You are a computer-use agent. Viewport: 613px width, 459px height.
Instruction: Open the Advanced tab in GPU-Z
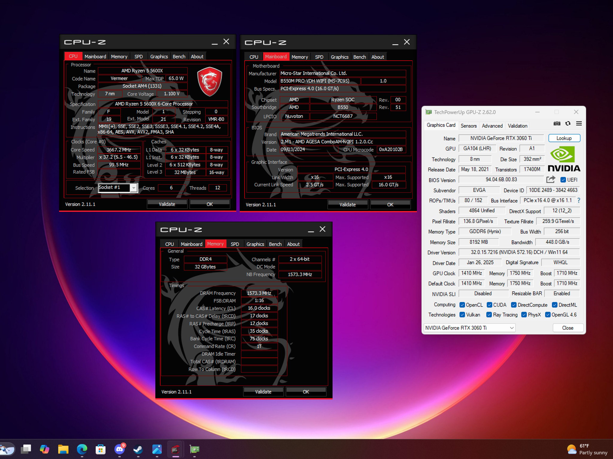[492, 126]
